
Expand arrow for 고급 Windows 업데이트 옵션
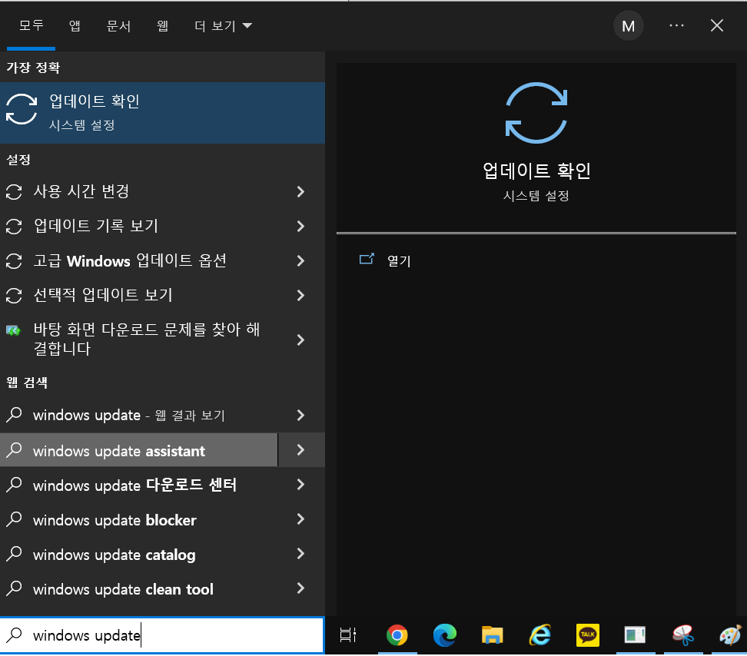click(300, 261)
